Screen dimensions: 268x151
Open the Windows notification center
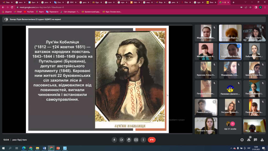pyautogui.click(x=264, y=148)
